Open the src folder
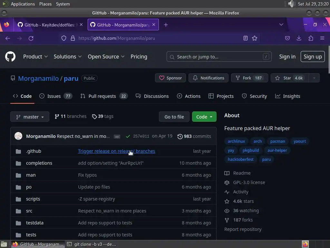This screenshot has width=330, height=248. click(x=29, y=211)
